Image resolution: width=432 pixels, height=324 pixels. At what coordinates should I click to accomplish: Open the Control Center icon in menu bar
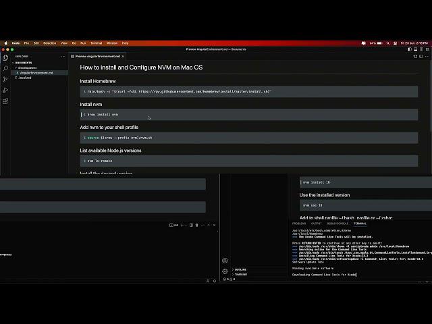click(395, 43)
